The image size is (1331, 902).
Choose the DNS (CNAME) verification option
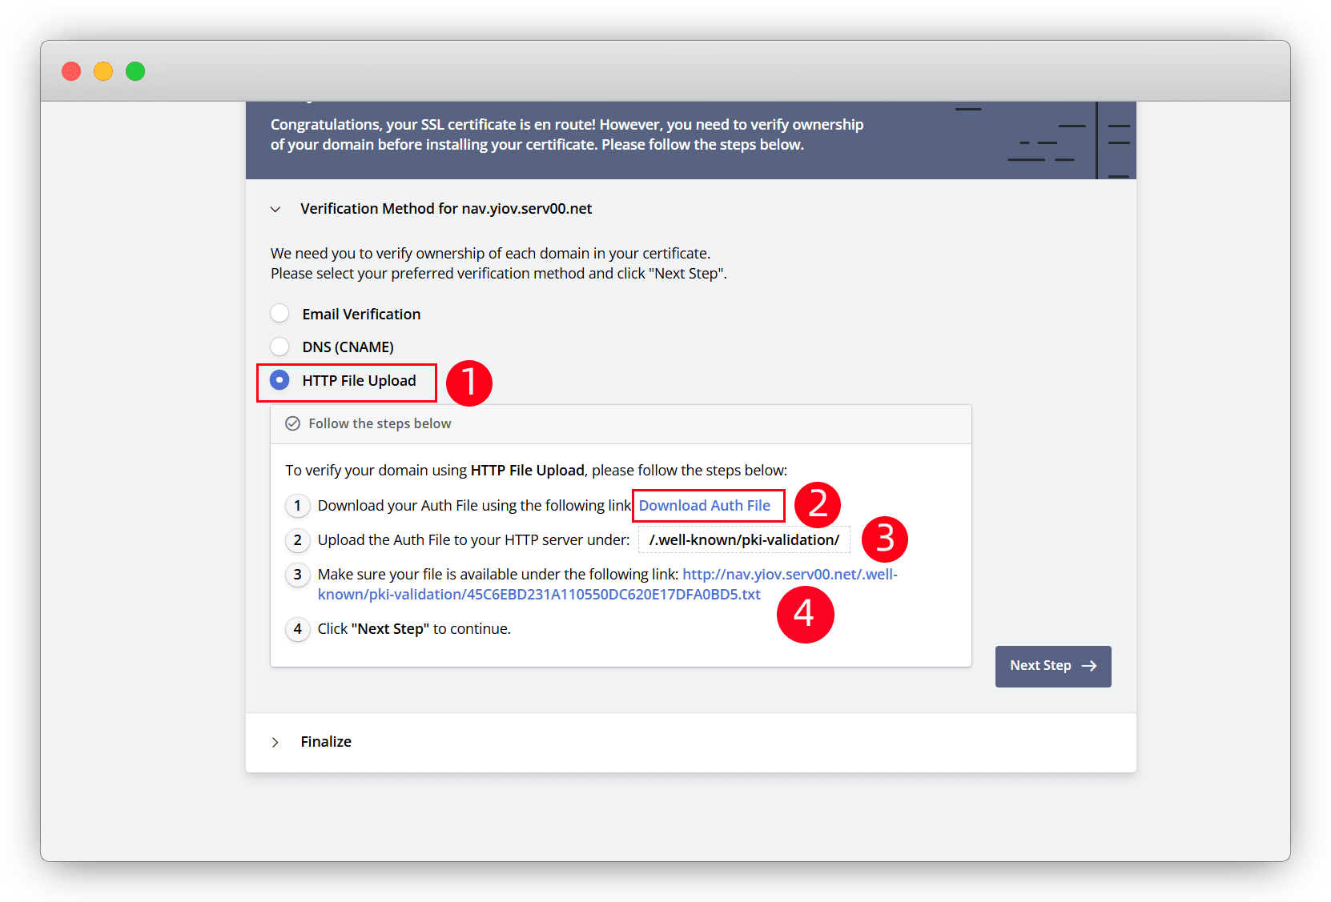tap(279, 347)
